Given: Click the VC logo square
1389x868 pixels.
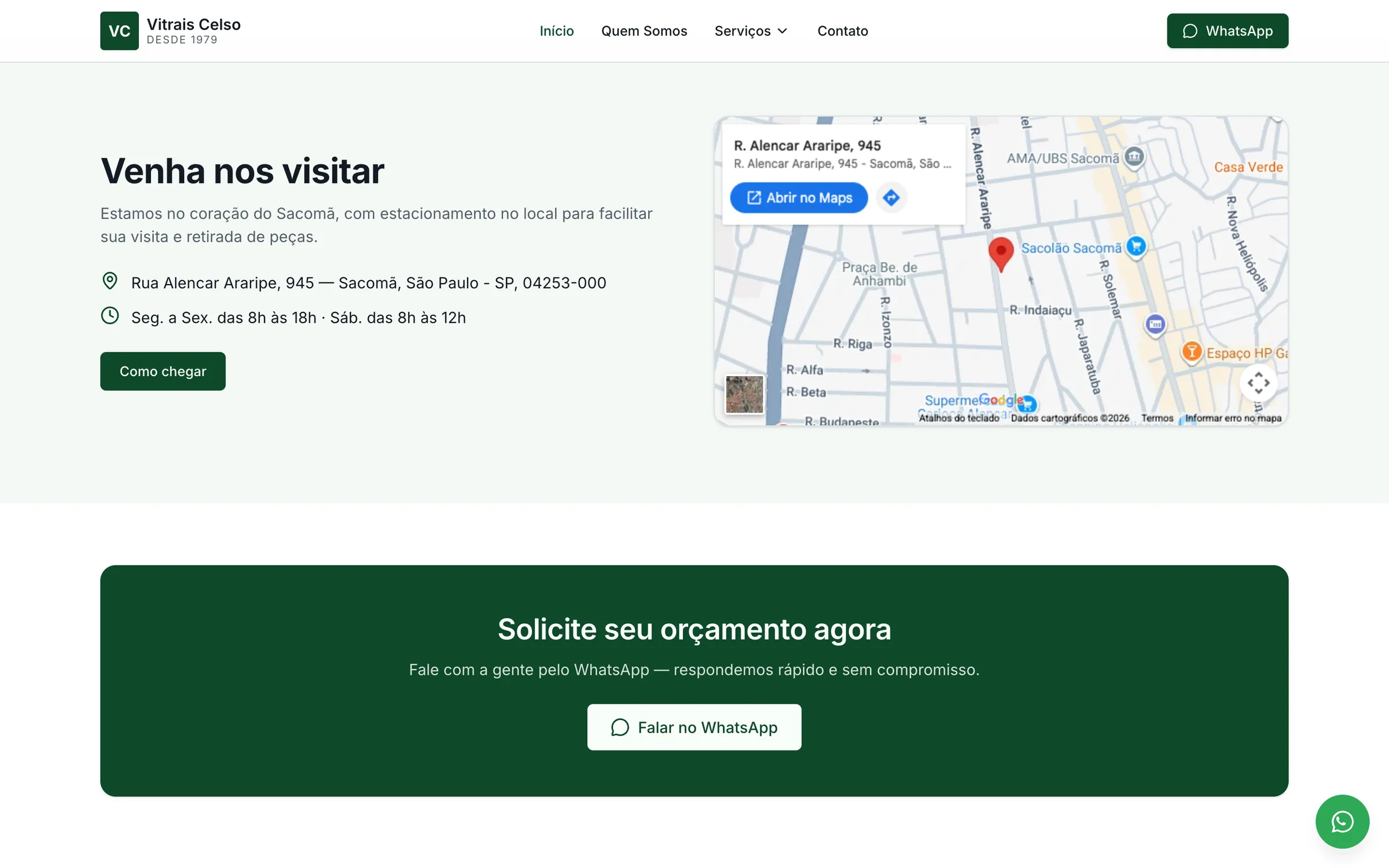Looking at the screenshot, I should click(119, 31).
